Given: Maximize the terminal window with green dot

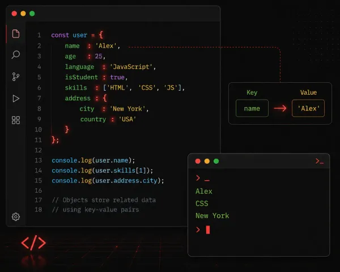Looking at the screenshot, I should [x=216, y=161].
